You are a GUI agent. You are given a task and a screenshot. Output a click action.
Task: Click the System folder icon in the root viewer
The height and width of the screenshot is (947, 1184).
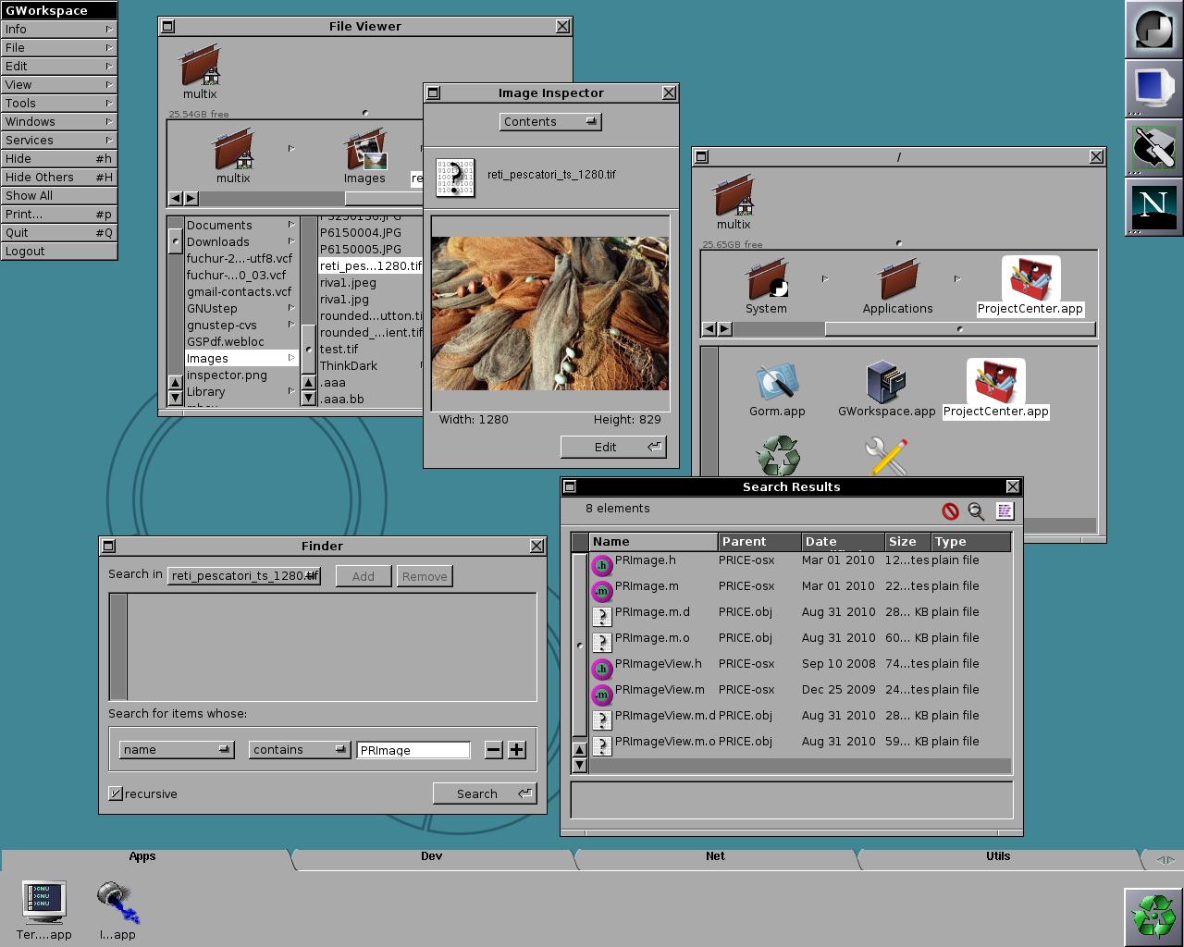pos(766,280)
